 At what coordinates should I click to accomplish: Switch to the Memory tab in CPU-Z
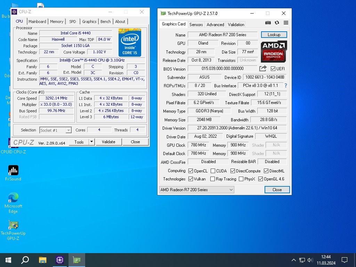(57, 22)
